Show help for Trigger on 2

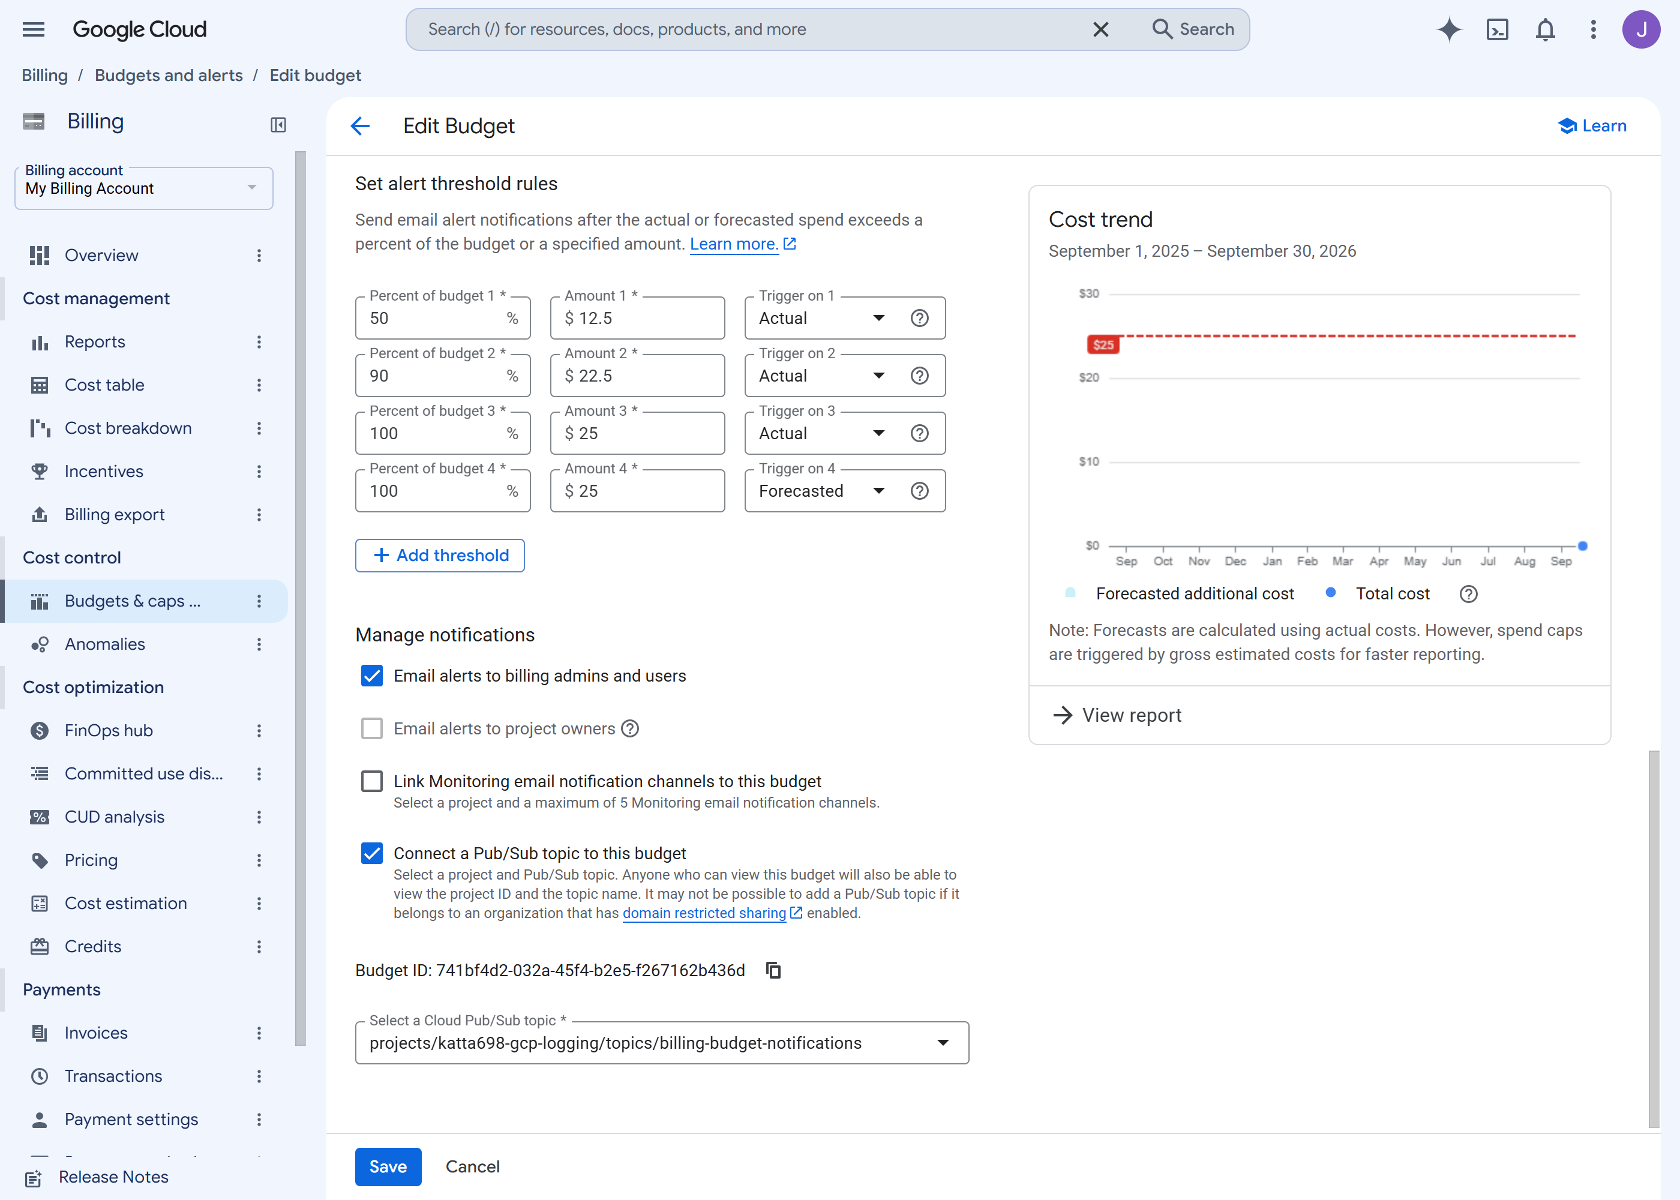pyautogui.click(x=920, y=376)
